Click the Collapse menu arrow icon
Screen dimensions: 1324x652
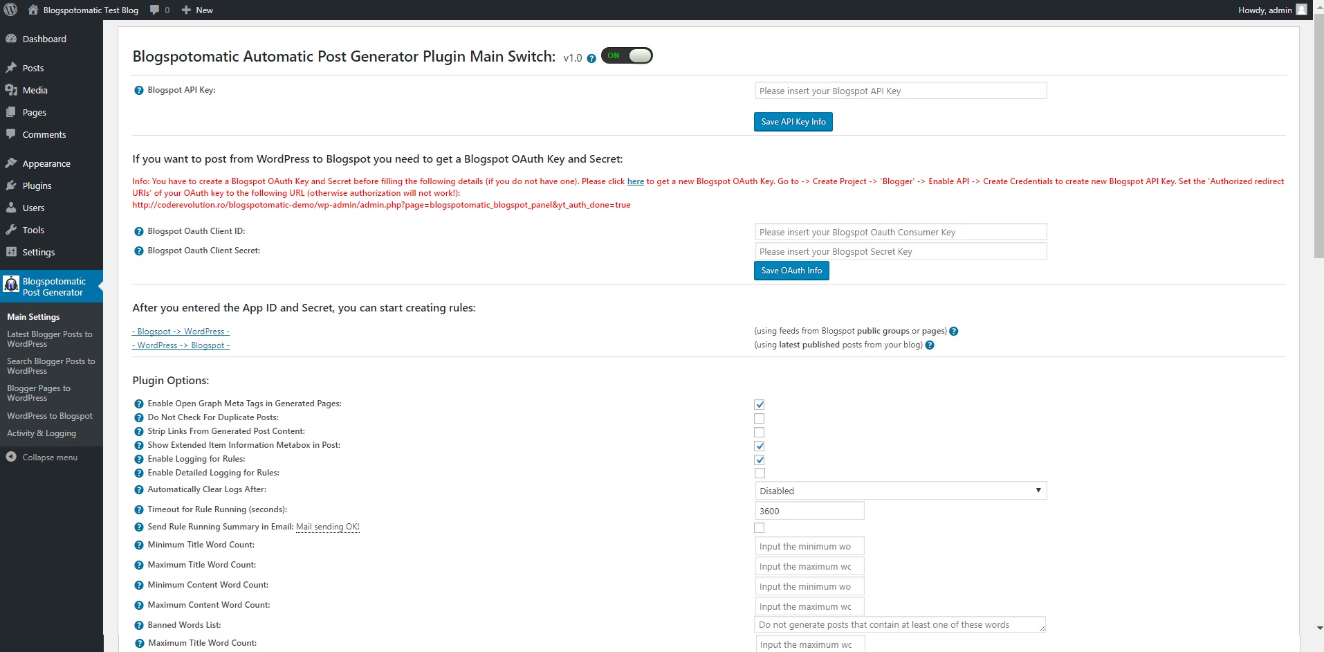(11, 457)
